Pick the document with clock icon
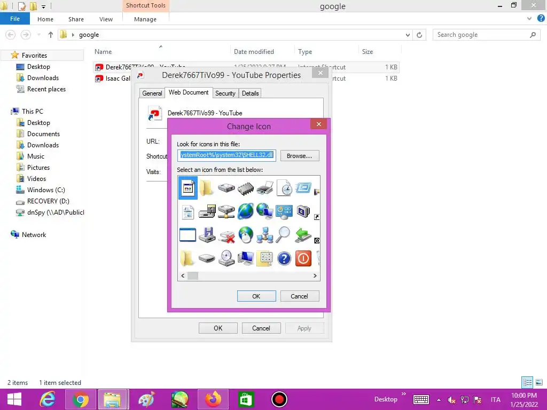 click(284, 188)
